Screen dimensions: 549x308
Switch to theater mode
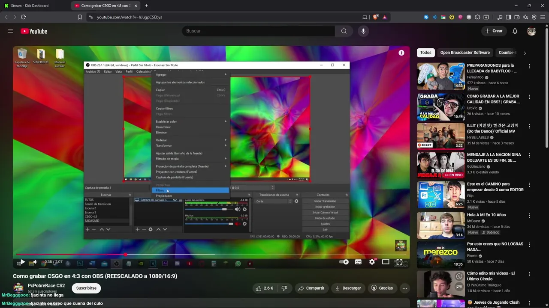(x=386, y=262)
